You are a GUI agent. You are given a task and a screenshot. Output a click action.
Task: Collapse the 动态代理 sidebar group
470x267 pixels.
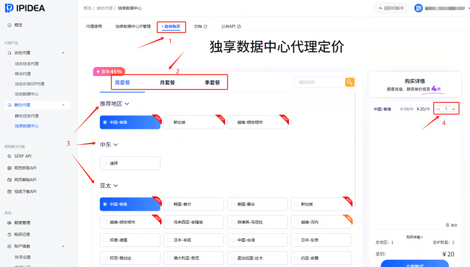tap(63, 53)
